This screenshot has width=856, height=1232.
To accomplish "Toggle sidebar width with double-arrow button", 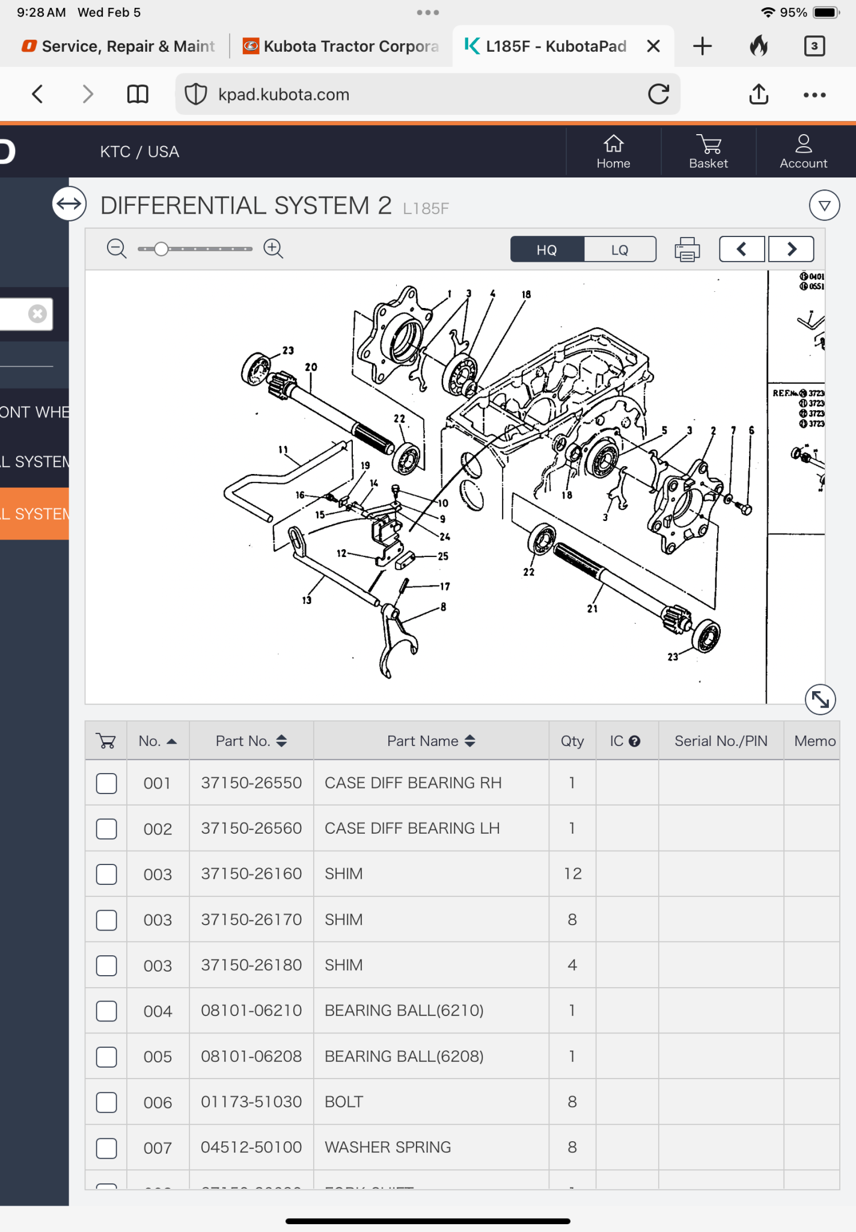I will [x=69, y=204].
